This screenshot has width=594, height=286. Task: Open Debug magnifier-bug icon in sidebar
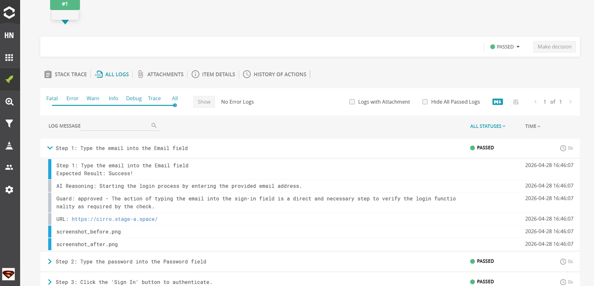pyautogui.click(x=9, y=102)
